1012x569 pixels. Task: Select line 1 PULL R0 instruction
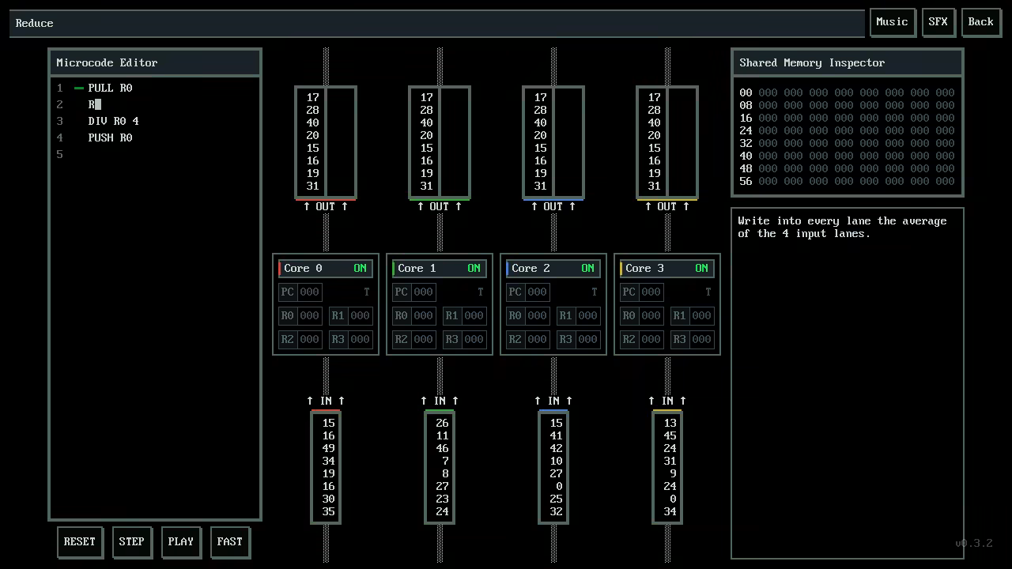(x=110, y=88)
